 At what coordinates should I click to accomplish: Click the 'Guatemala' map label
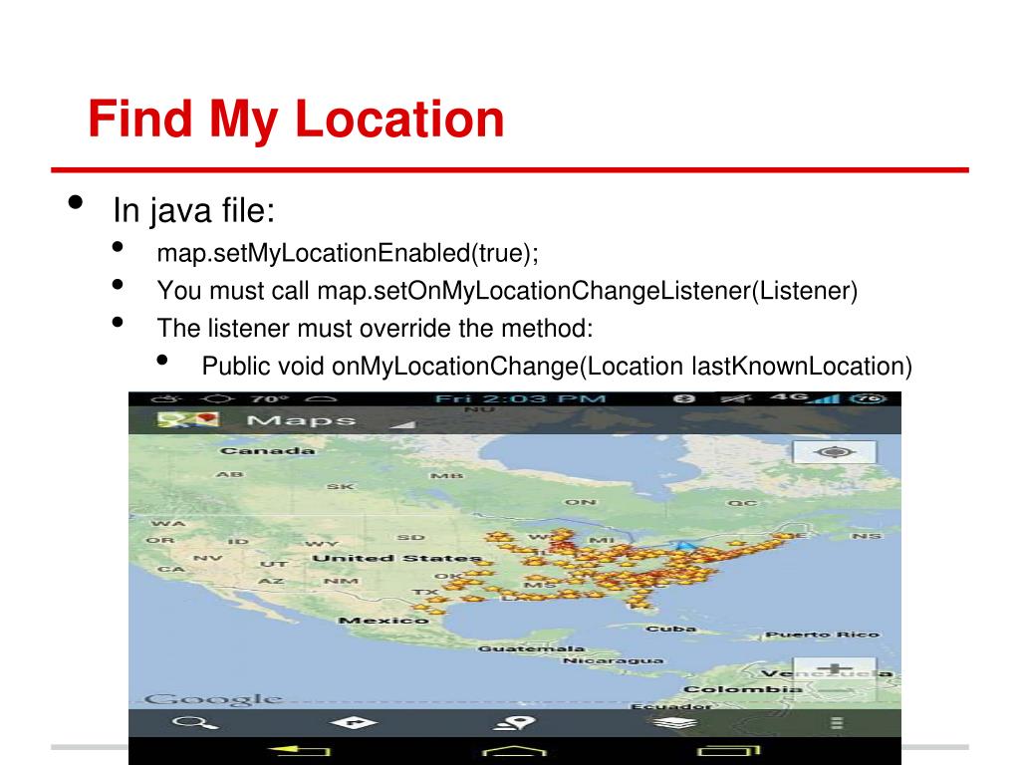click(532, 648)
